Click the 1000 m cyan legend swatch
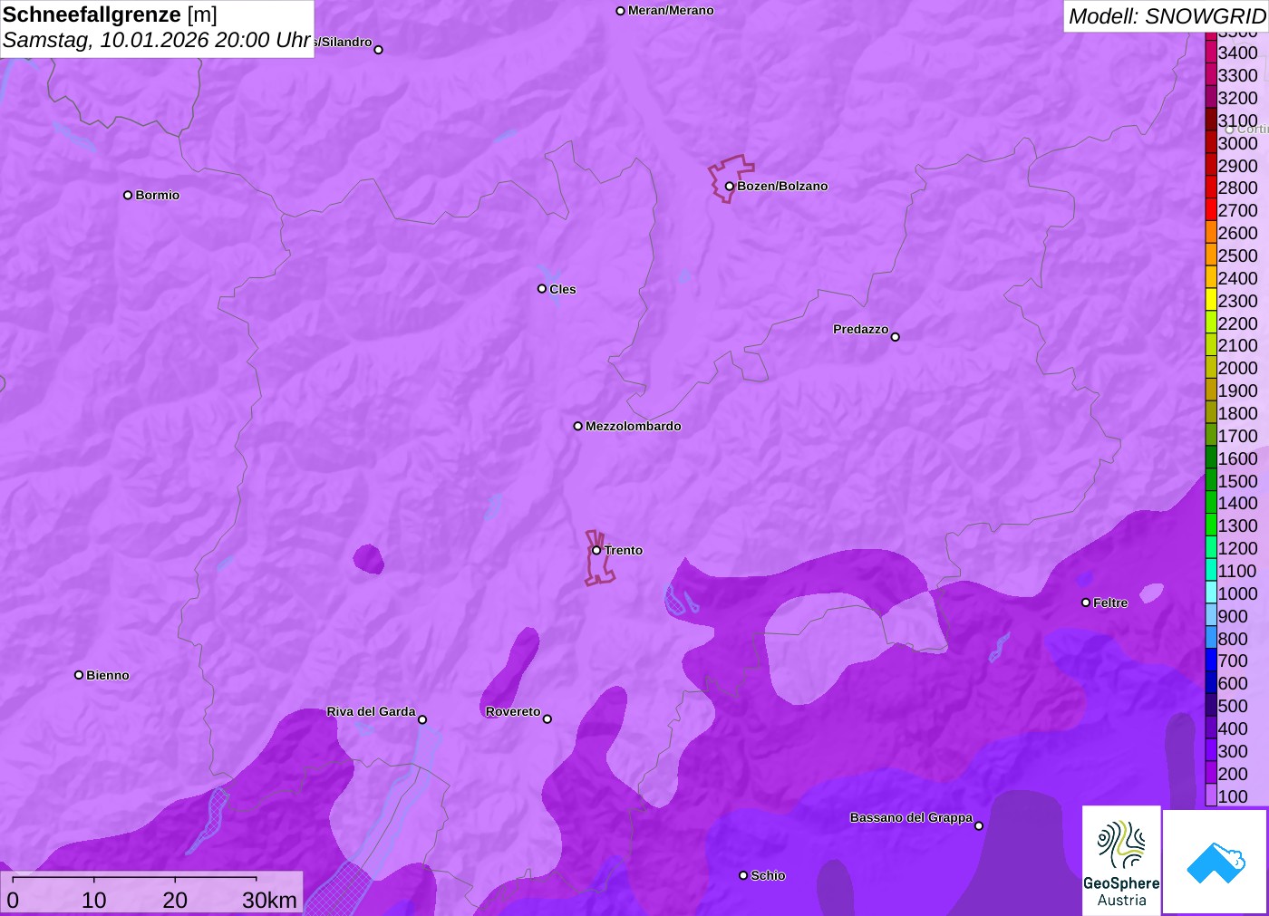The height and width of the screenshot is (916, 1269). 1211,593
